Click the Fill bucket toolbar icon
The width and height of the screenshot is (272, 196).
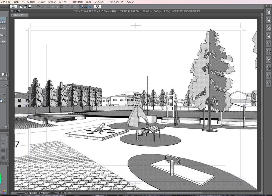click(57, 6)
